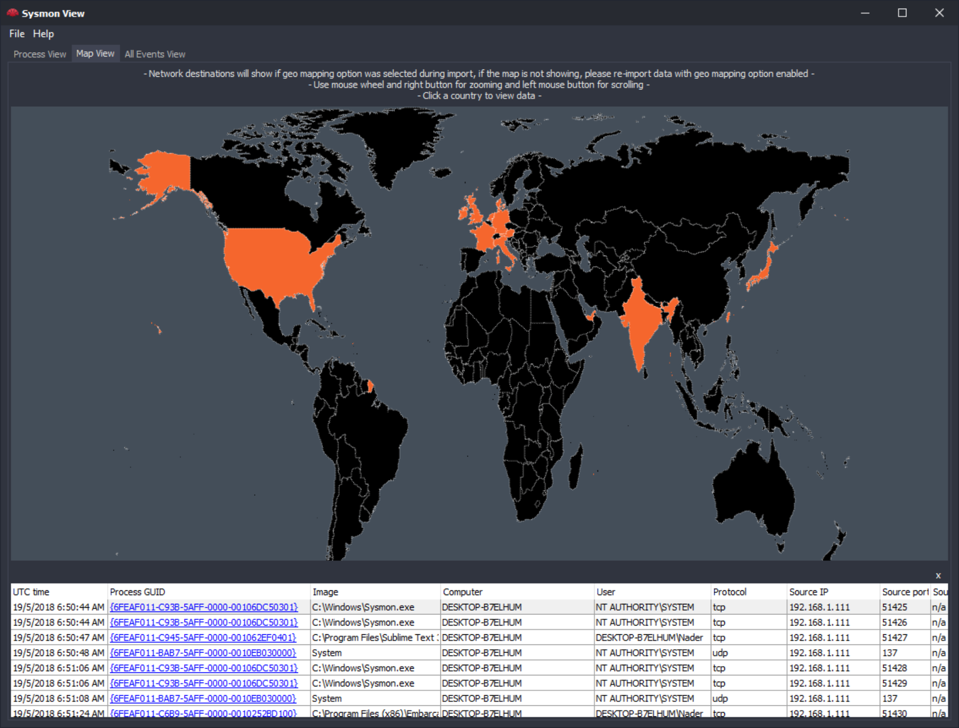This screenshot has height=728, width=959.
Task: Switch to the All Events View tab
Action: click(155, 54)
